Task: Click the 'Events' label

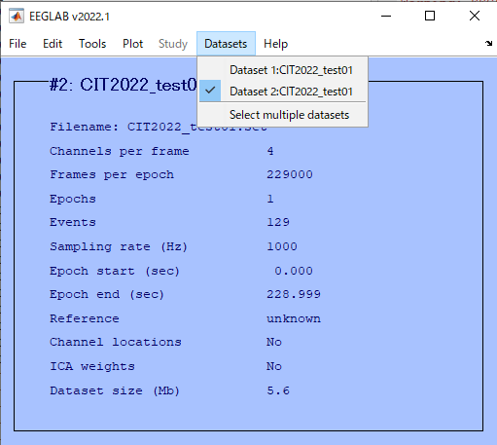Action: coord(73,223)
